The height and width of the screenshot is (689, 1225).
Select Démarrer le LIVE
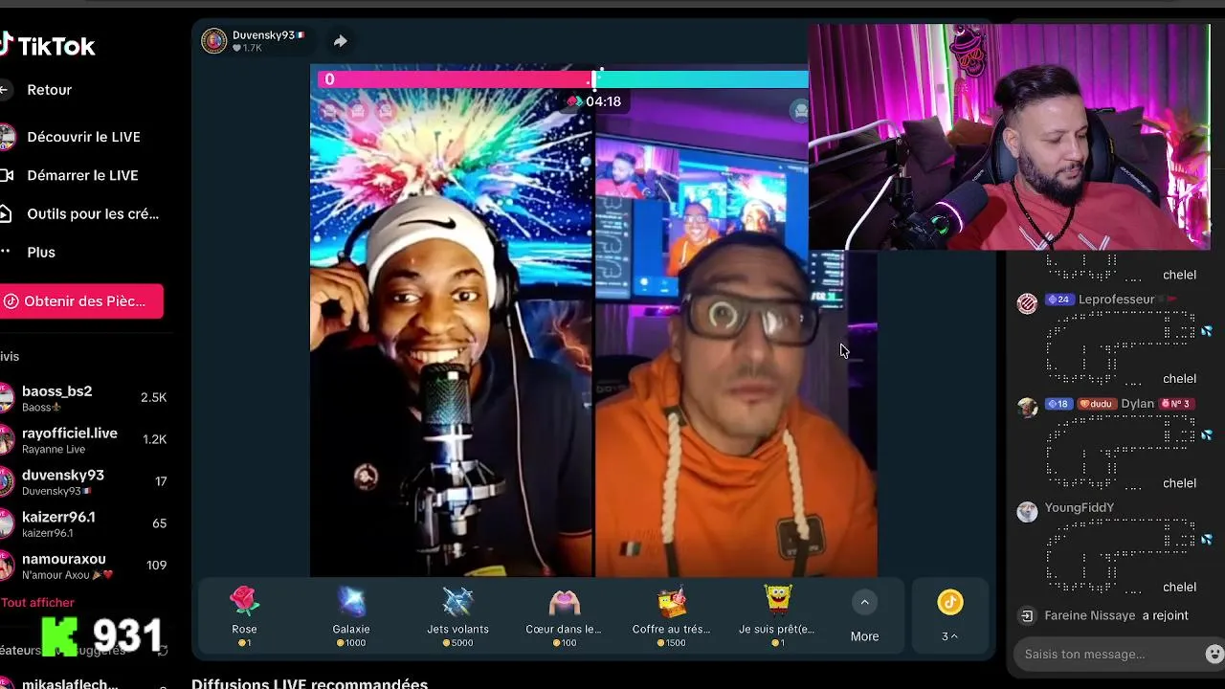coord(72,175)
